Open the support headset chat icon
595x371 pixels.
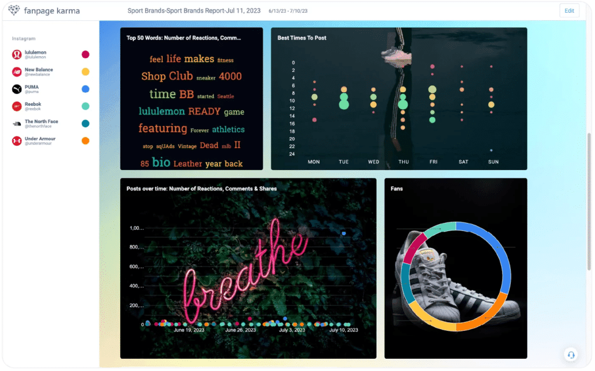point(571,355)
